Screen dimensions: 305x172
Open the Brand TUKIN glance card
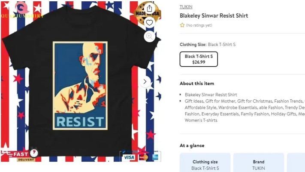coord(259,163)
